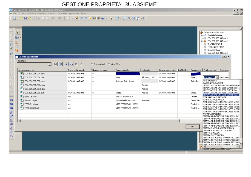The image size is (251, 177).
Task: Click the Materiale column header
Action: [149, 70]
